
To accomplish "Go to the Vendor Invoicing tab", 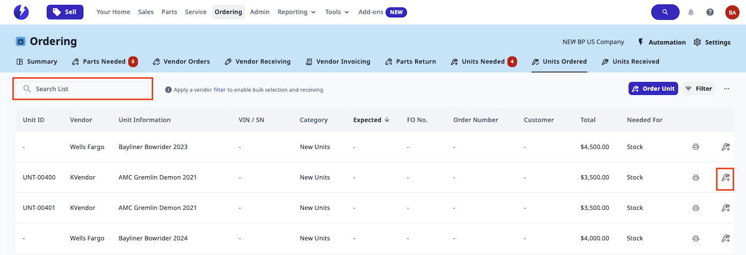I will 338,62.
